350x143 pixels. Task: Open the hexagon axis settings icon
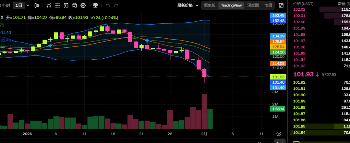[x=278, y=134]
